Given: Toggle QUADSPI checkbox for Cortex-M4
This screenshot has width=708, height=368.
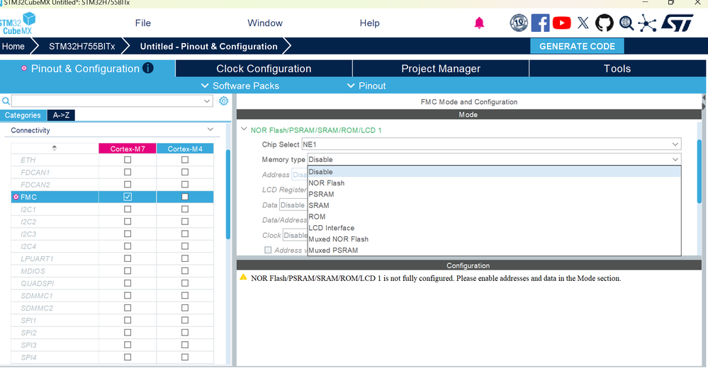Looking at the screenshot, I should [x=185, y=283].
